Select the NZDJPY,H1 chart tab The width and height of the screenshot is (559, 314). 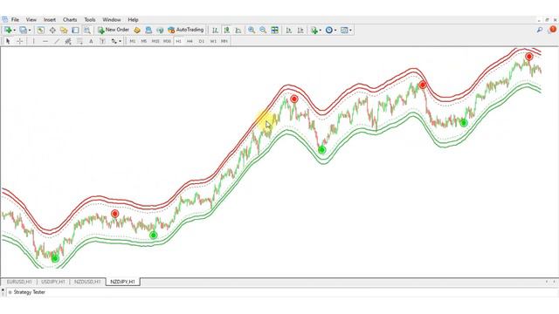[122, 282]
